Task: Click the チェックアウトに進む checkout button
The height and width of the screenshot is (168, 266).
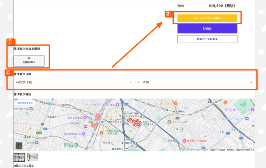Action: [207, 18]
